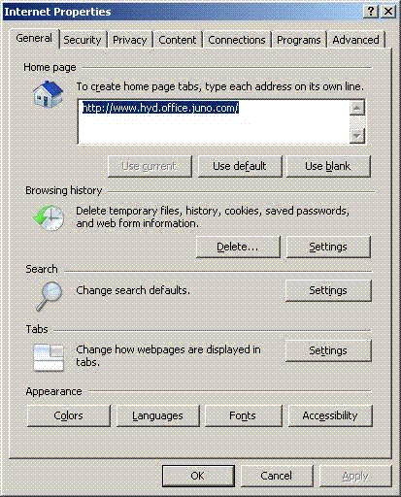The height and width of the screenshot is (497, 401).
Task: Open the Colors appearance options
Action: coord(69,415)
